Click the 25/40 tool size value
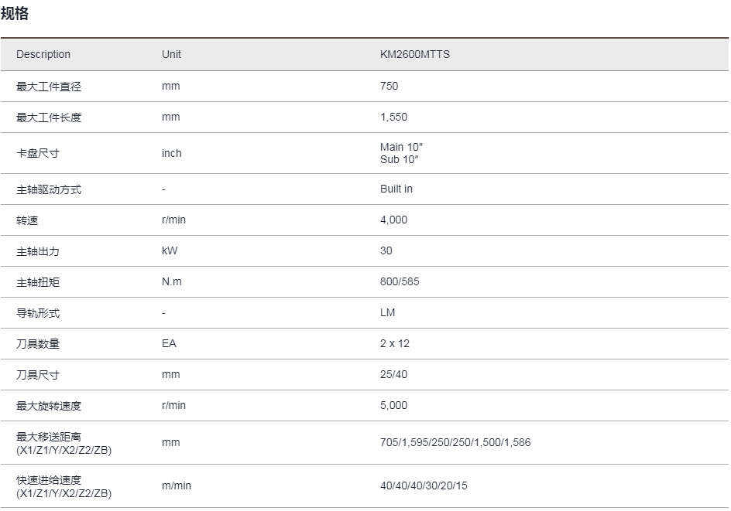The height and width of the screenshot is (511, 731). [393, 374]
